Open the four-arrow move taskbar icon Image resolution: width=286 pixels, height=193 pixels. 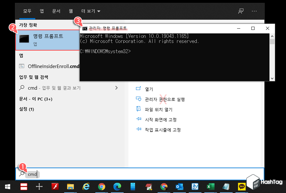pyautogui.click(x=39, y=187)
